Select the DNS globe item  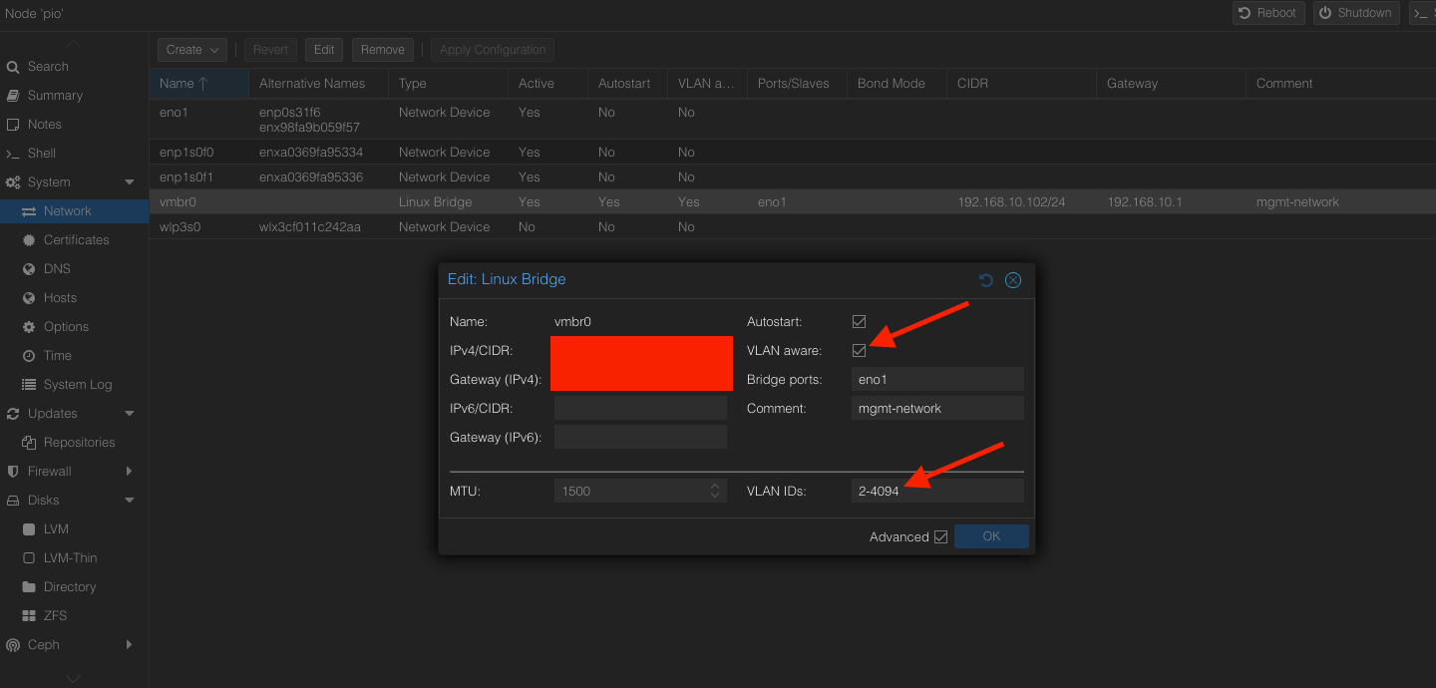point(57,269)
